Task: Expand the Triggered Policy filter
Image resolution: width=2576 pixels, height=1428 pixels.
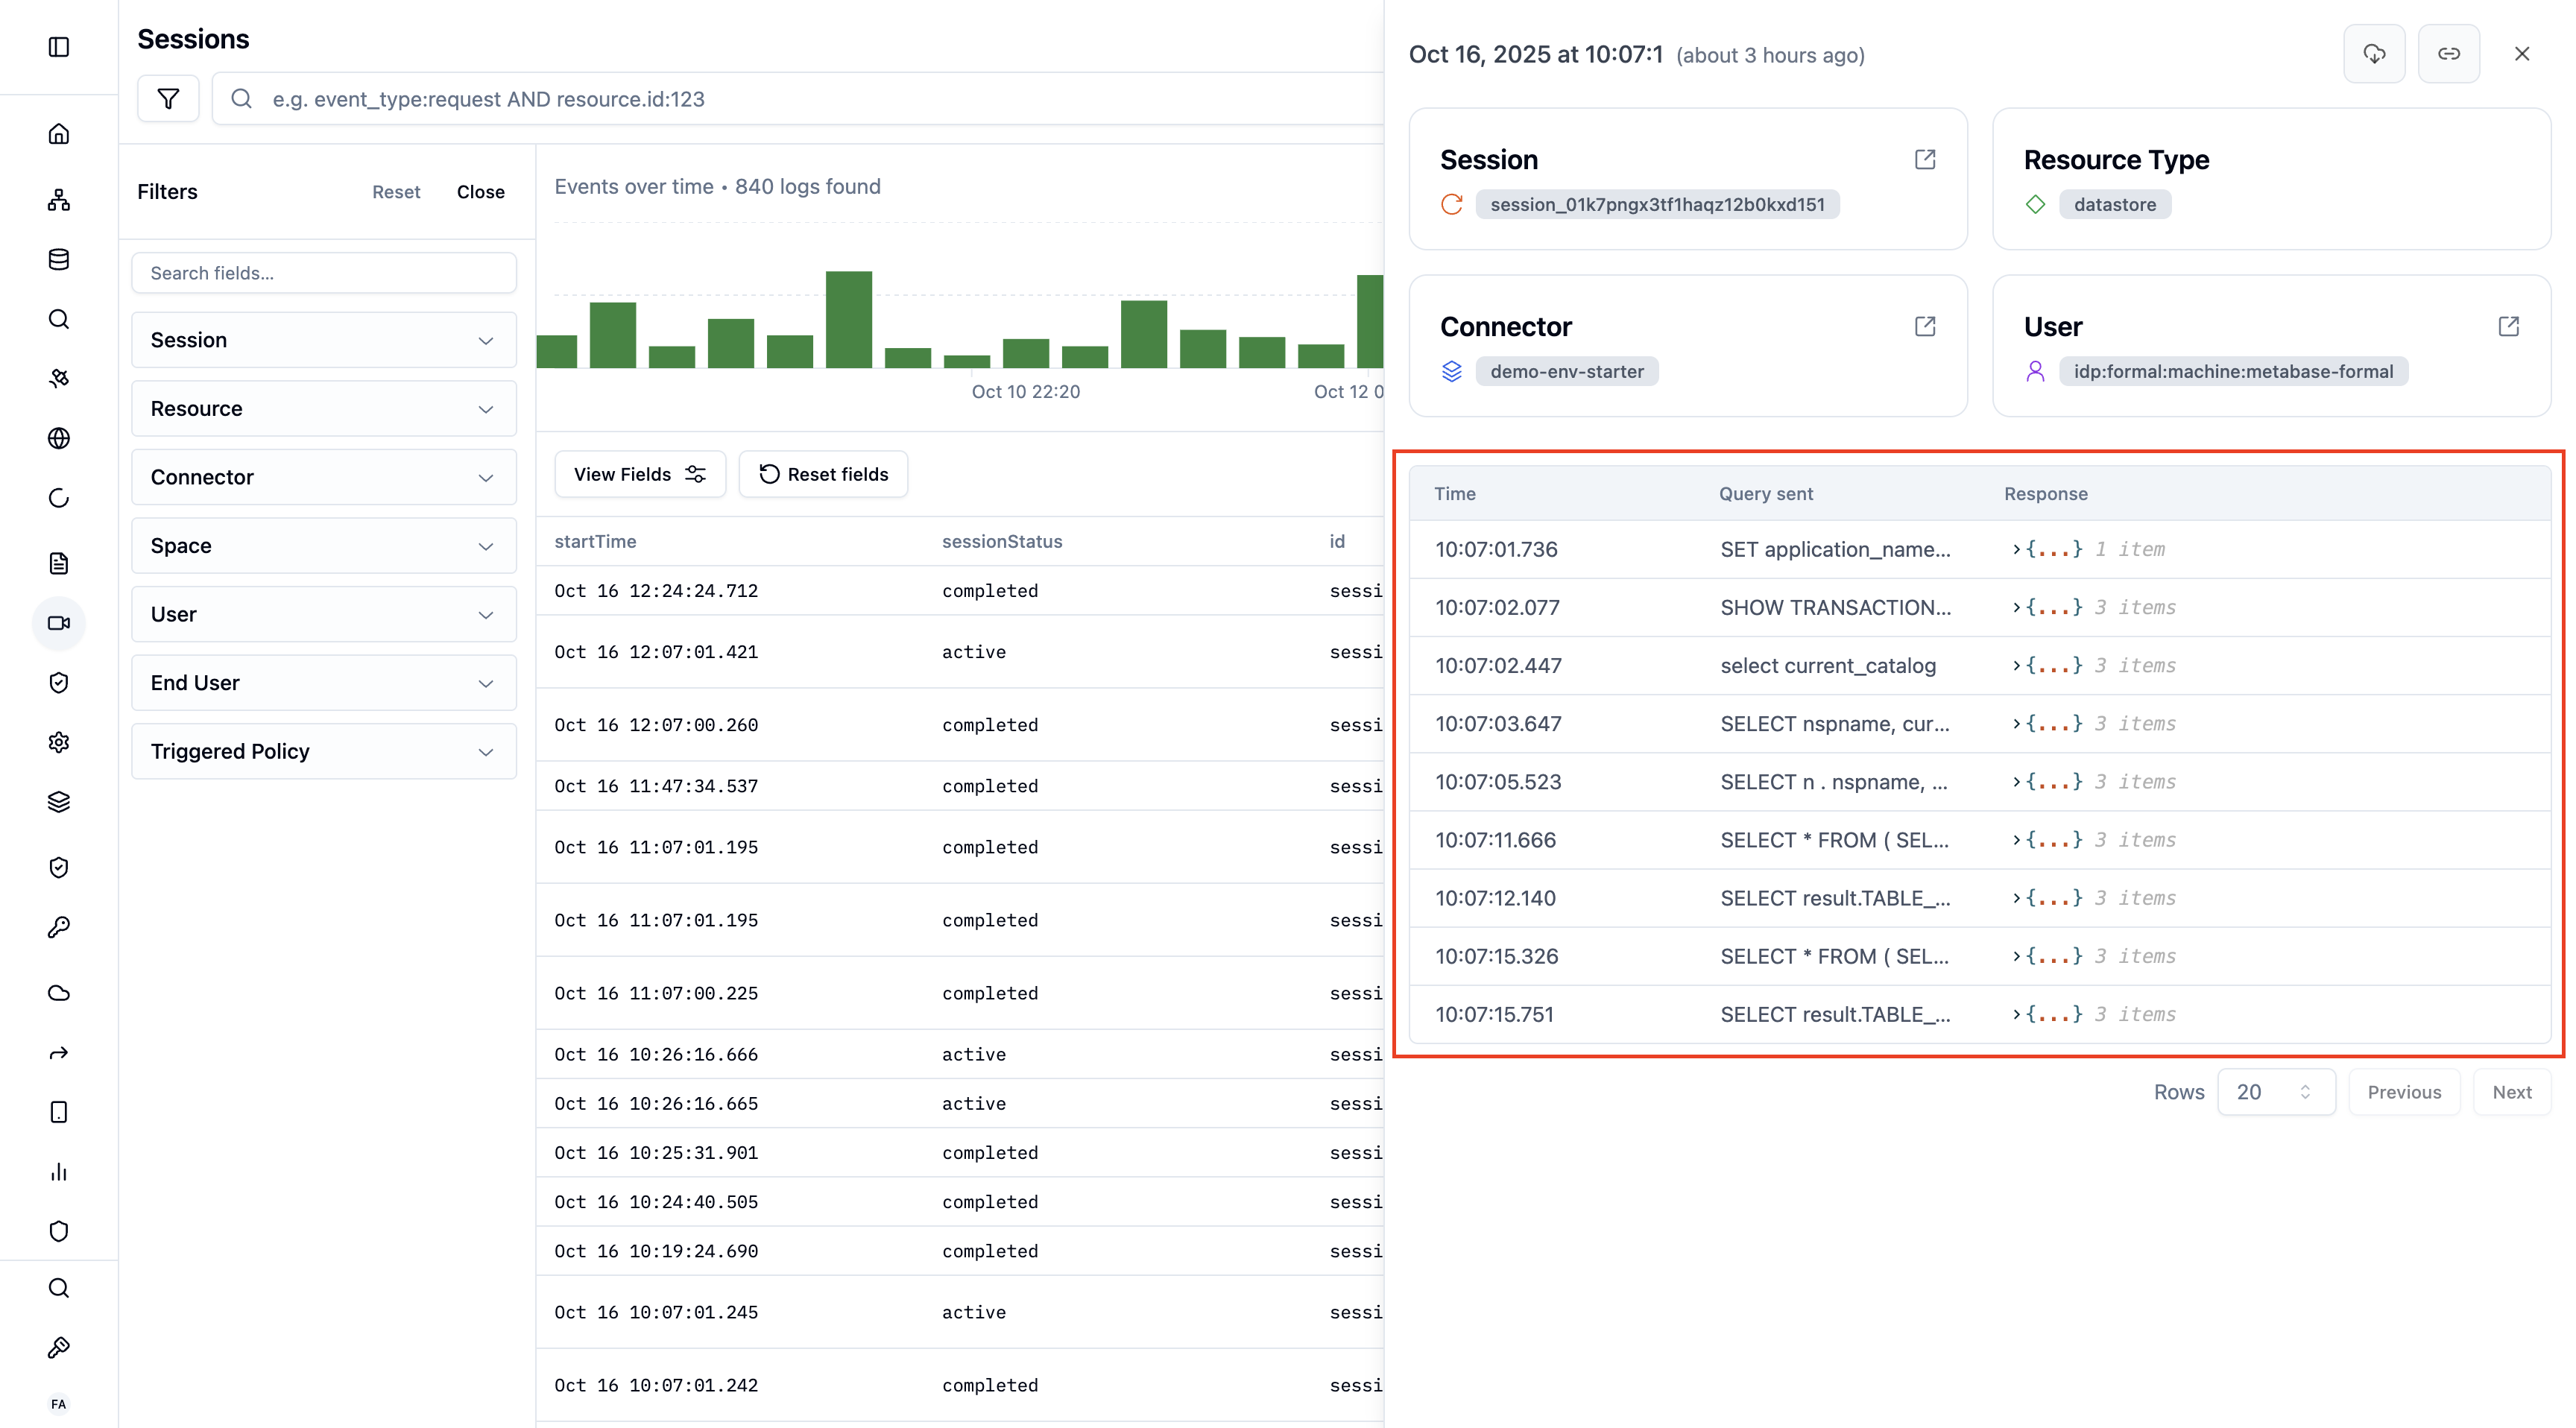Action: [323, 751]
